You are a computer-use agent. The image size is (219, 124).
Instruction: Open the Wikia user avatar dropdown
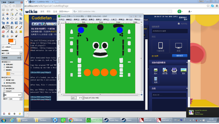[x=180, y=11]
